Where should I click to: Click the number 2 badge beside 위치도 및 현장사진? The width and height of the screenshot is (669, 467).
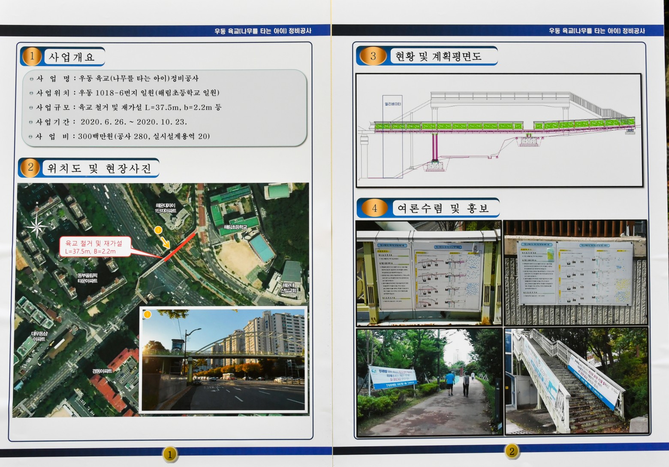30,167
